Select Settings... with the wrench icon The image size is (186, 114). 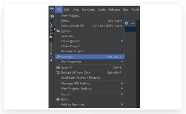90,57
